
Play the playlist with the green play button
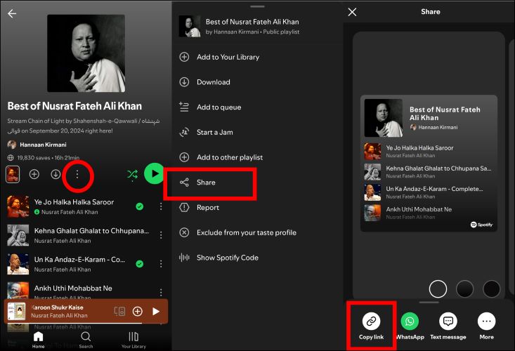(x=154, y=173)
